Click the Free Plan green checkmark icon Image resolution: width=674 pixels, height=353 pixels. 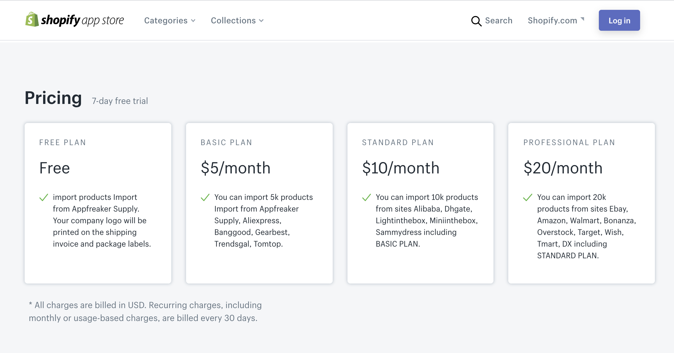[x=44, y=197]
